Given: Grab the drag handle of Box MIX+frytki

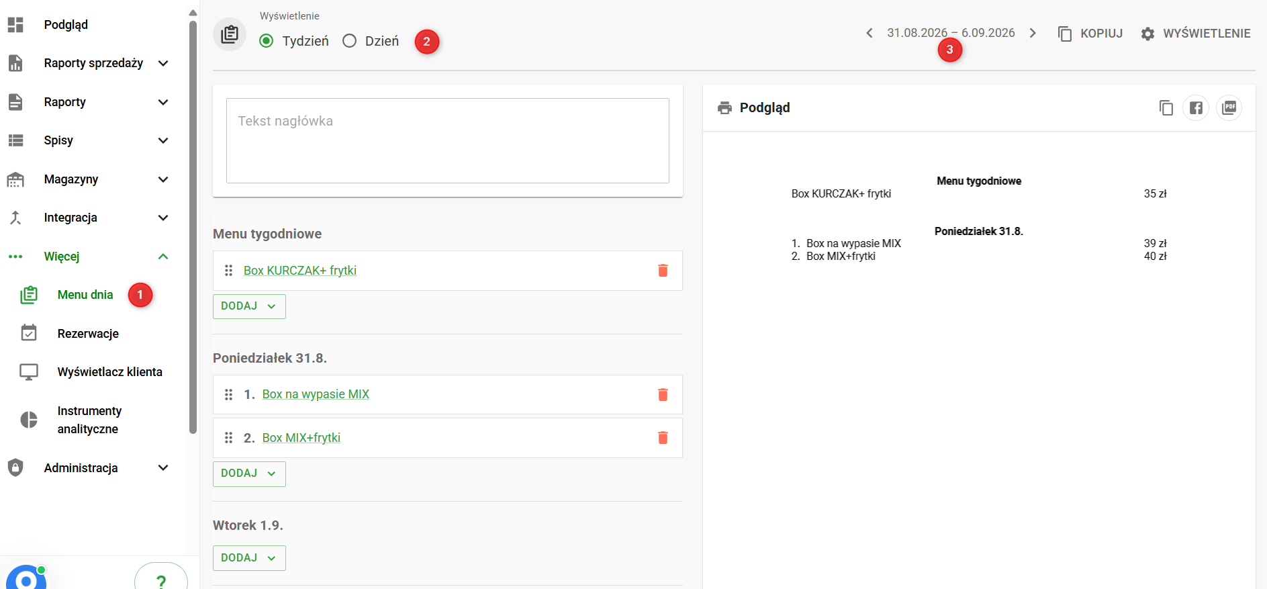Looking at the screenshot, I should 228,438.
